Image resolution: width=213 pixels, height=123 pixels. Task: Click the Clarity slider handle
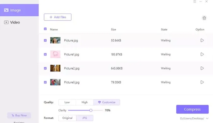pyautogui.click(x=91, y=110)
